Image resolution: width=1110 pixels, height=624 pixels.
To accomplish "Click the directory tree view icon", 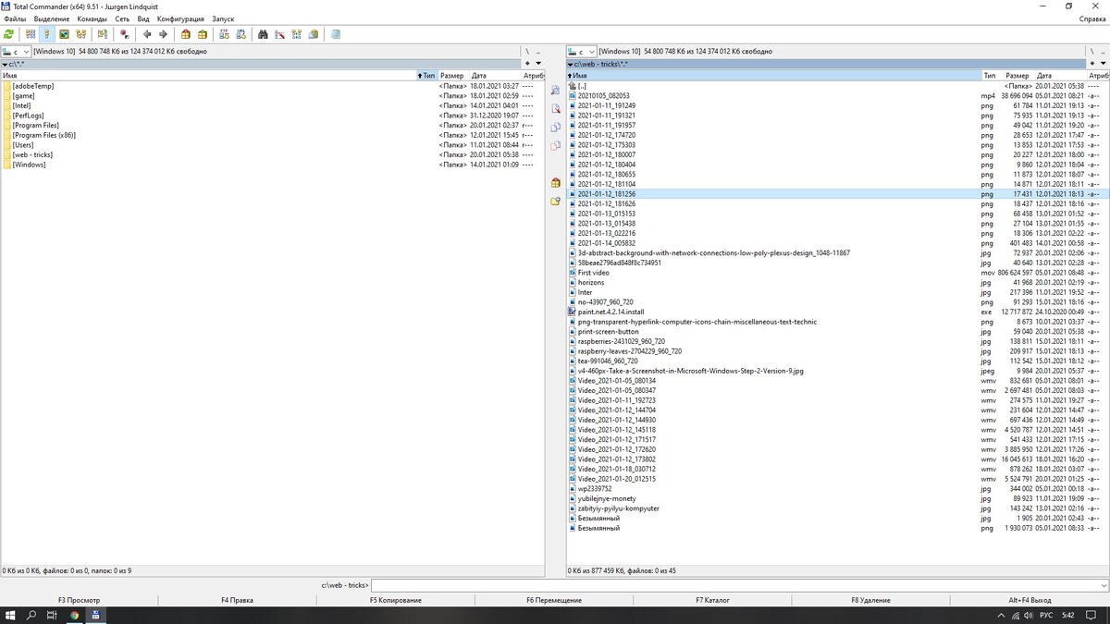I will point(82,34).
